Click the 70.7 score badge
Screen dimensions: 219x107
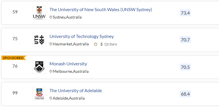(x=185, y=40)
